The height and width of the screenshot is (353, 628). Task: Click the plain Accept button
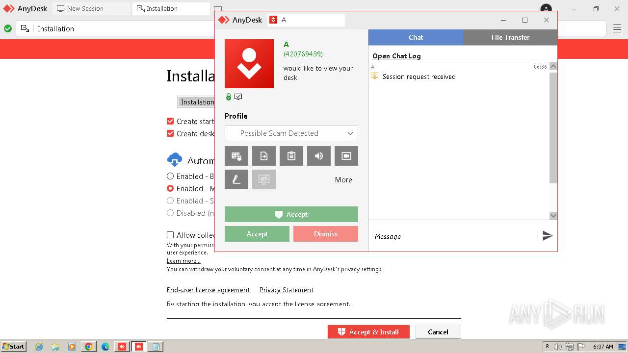pyautogui.click(x=257, y=234)
